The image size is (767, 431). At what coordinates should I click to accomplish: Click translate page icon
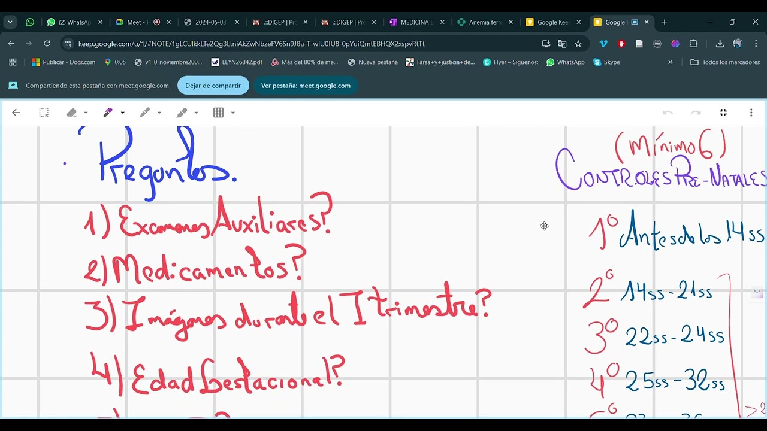point(562,44)
